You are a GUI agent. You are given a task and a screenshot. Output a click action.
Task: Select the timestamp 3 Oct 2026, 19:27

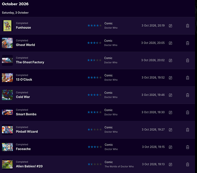153,130
